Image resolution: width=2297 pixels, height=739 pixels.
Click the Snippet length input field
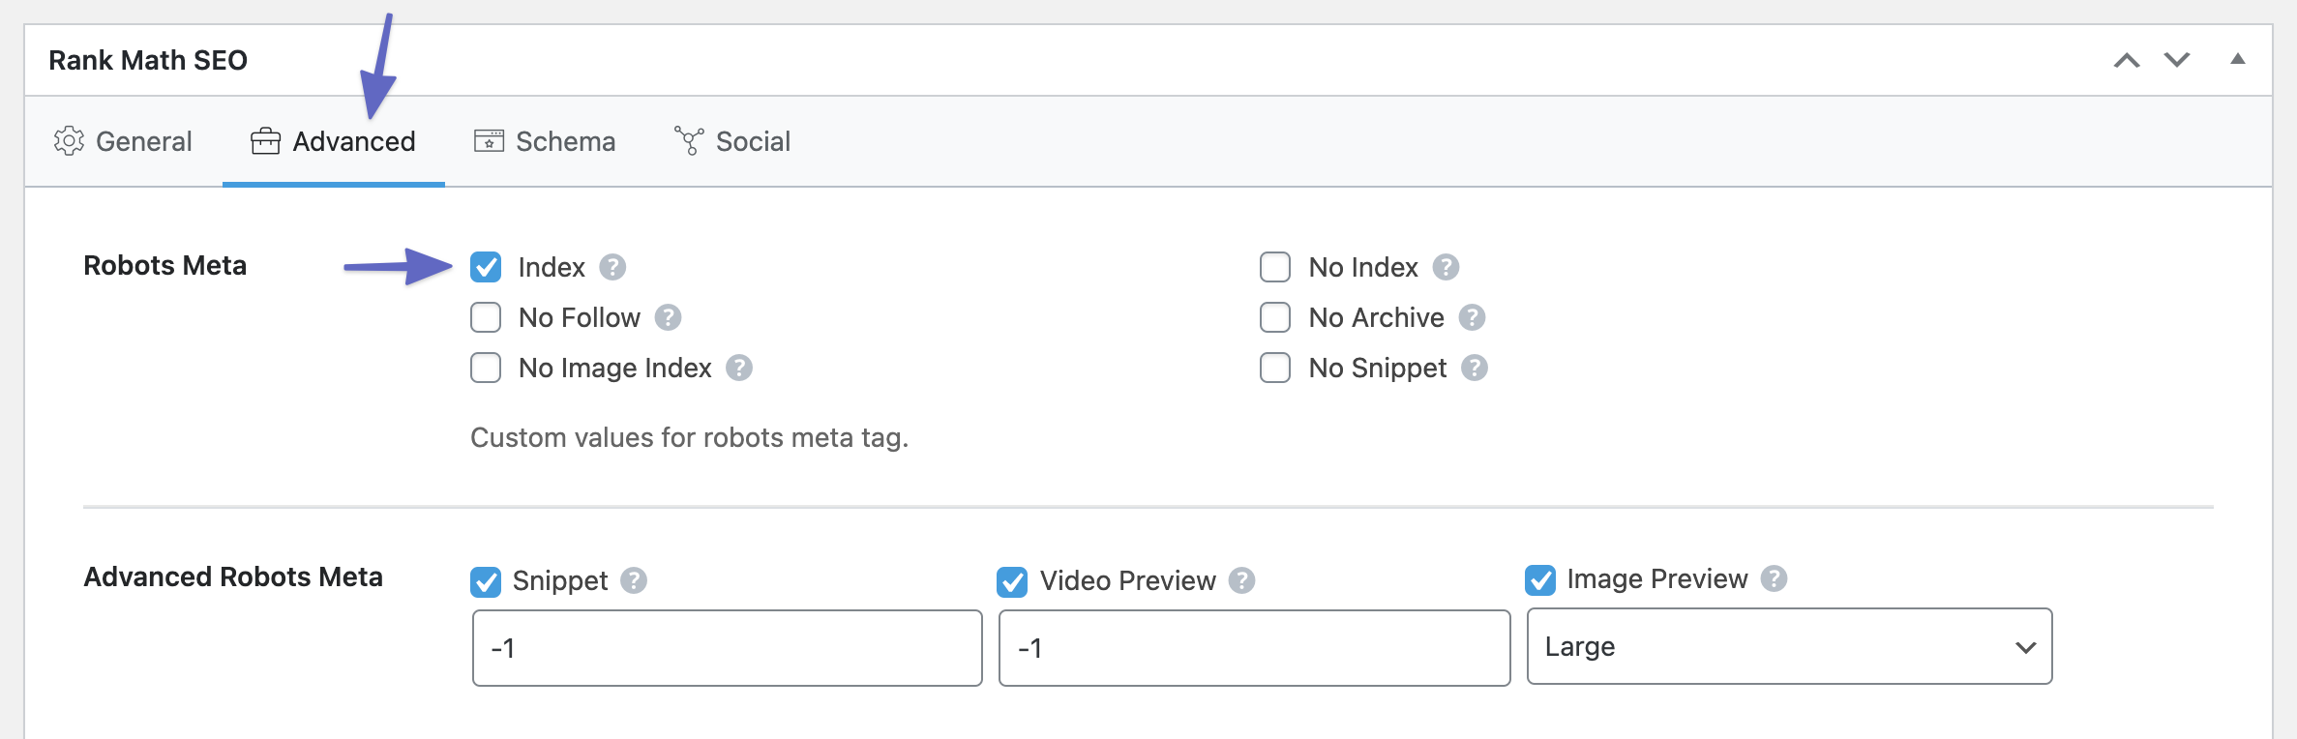727,648
